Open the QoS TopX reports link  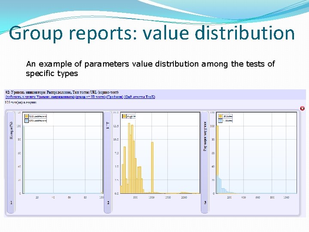pos(139,97)
